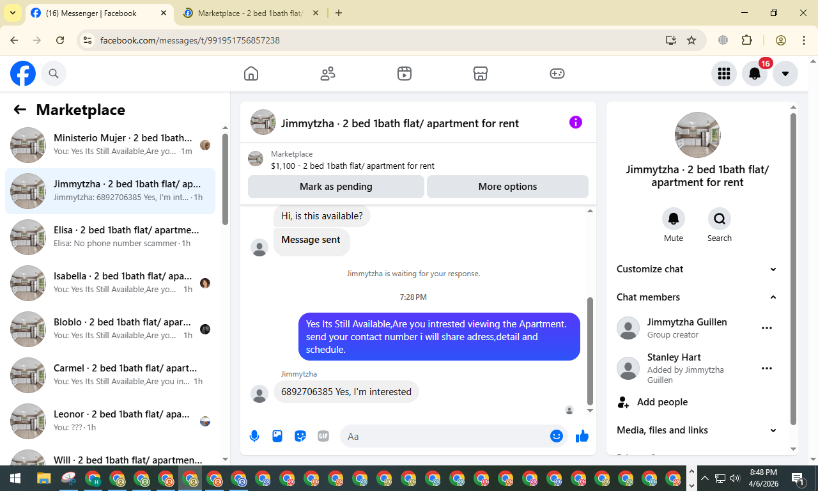This screenshot has height=491, width=818.
Task: Click the taskbar clock showing 8:48 PM
Action: (763, 478)
